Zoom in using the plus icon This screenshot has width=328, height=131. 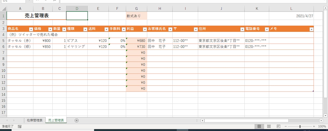click(x=314, y=126)
